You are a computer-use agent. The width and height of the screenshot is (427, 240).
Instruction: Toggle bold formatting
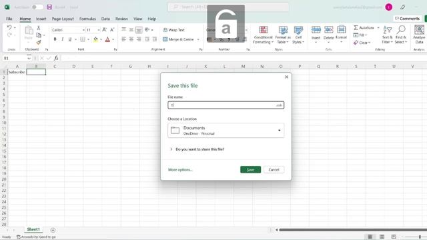55,39
